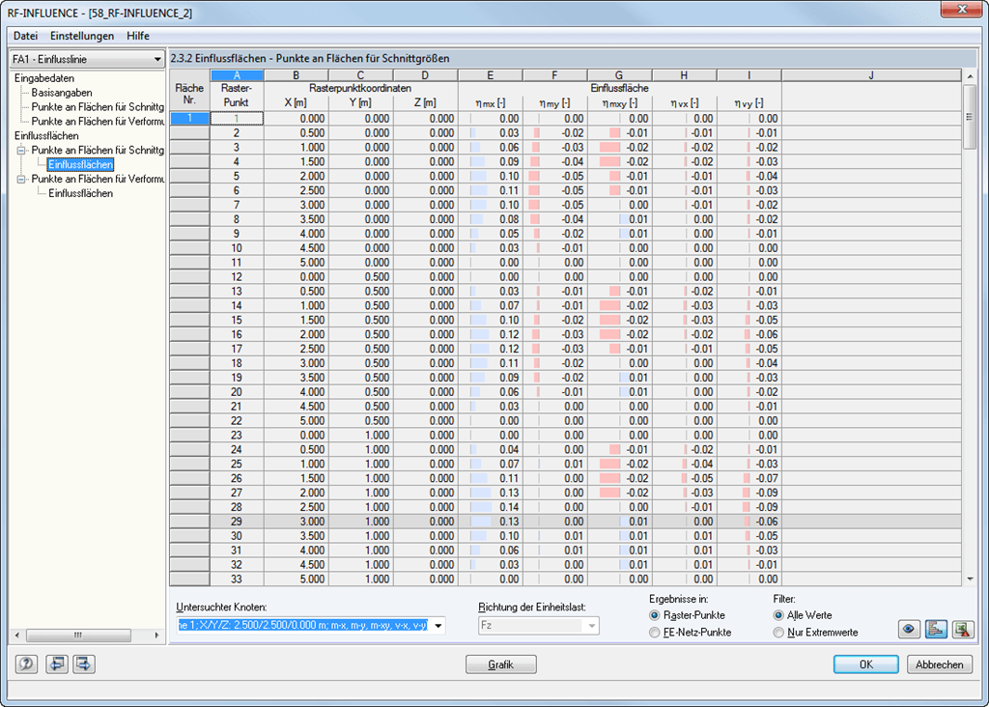This screenshot has height=707, width=989.
Task: Toggle the eye view mode icon
Action: (909, 629)
